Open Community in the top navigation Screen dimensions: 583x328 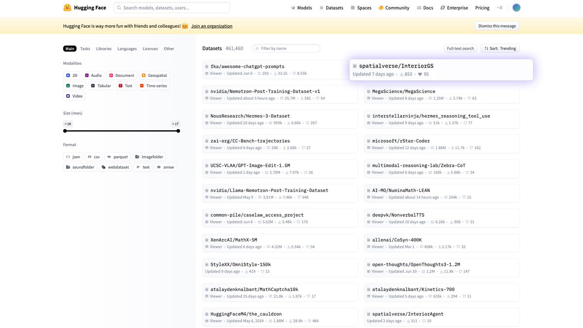coord(394,8)
